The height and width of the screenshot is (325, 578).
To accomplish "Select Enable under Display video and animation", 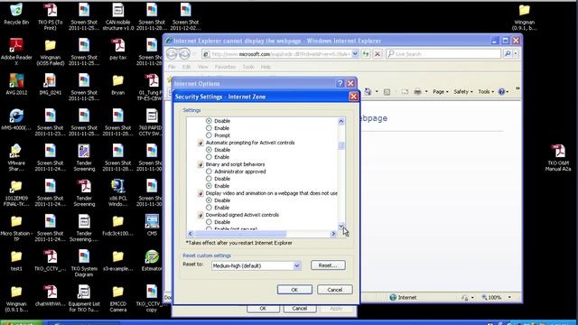I will [x=209, y=208].
